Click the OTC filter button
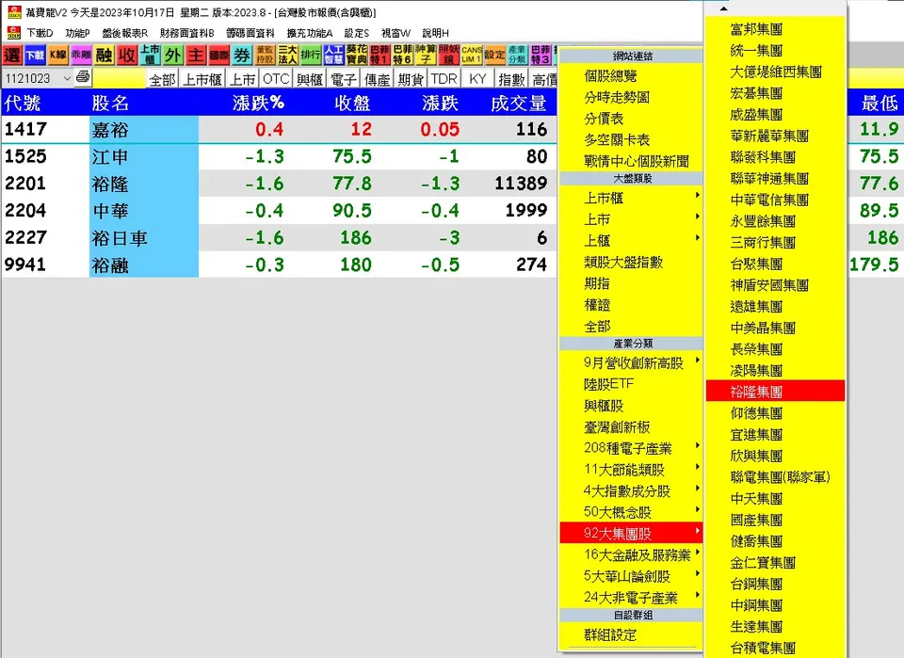Screen dimensions: 904x658 click(276, 79)
